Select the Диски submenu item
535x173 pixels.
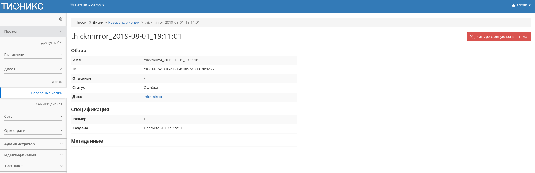57,82
